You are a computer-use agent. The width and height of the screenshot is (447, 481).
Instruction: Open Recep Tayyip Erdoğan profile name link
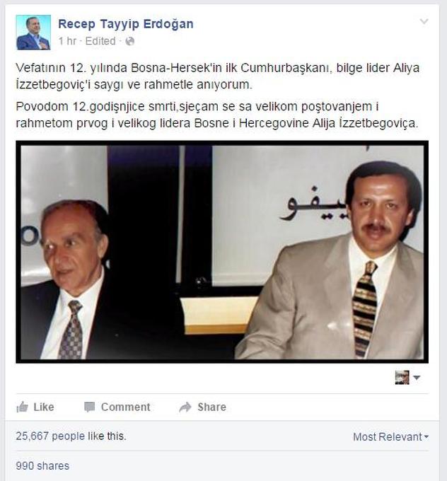click(126, 24)
